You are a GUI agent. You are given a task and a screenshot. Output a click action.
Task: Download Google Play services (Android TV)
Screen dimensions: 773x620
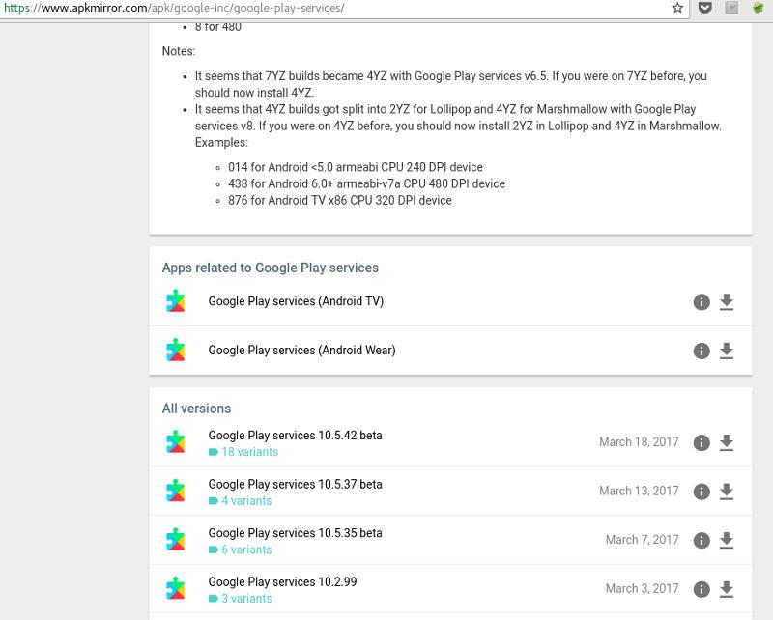click(727, 302)
